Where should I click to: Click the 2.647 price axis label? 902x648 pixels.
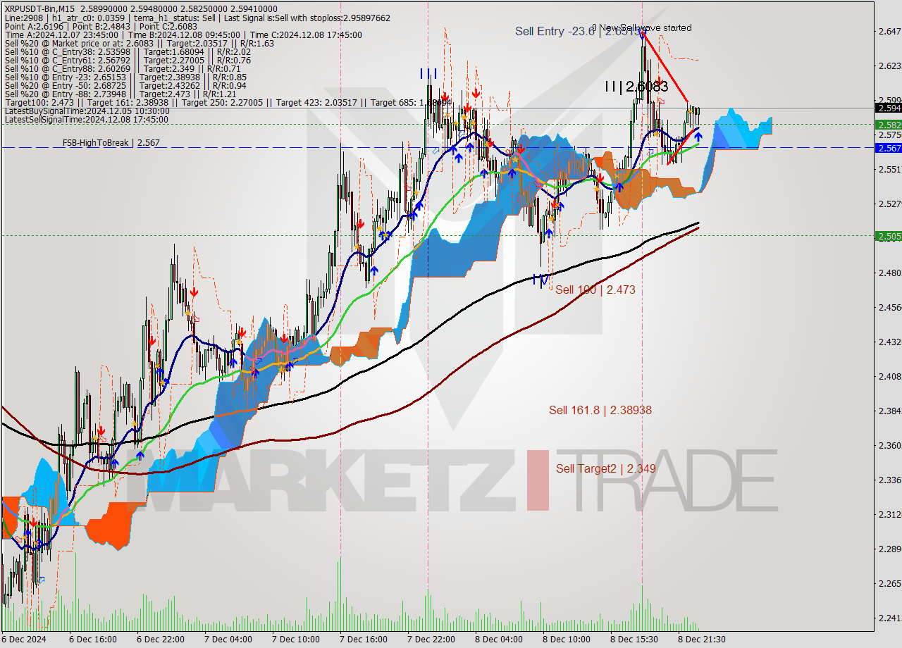(x=889, y=31)
